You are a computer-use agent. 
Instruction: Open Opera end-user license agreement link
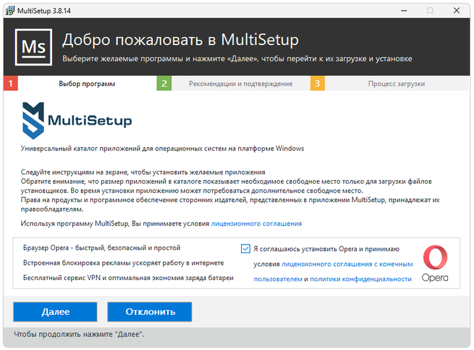[333, 271]
